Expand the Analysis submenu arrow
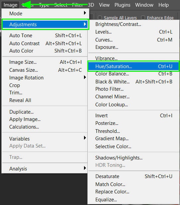 [85, 168]
